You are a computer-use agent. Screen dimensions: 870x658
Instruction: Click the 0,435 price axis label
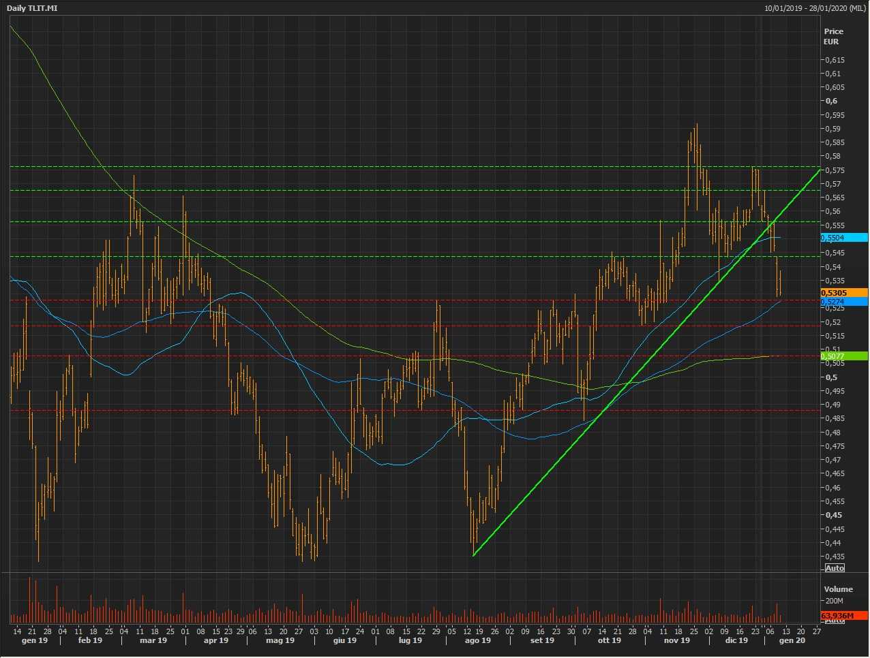tap(835, 557)
